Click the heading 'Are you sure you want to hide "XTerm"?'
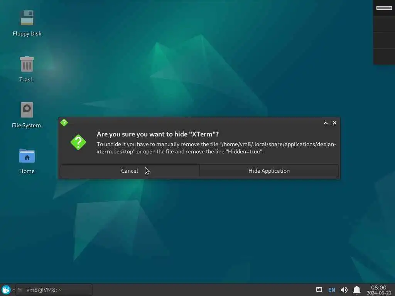The height and width of the screenshot is (296, 395). (158, 134)
